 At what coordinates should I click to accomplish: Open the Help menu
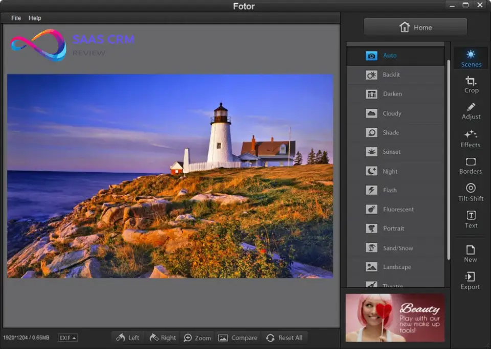35,18
